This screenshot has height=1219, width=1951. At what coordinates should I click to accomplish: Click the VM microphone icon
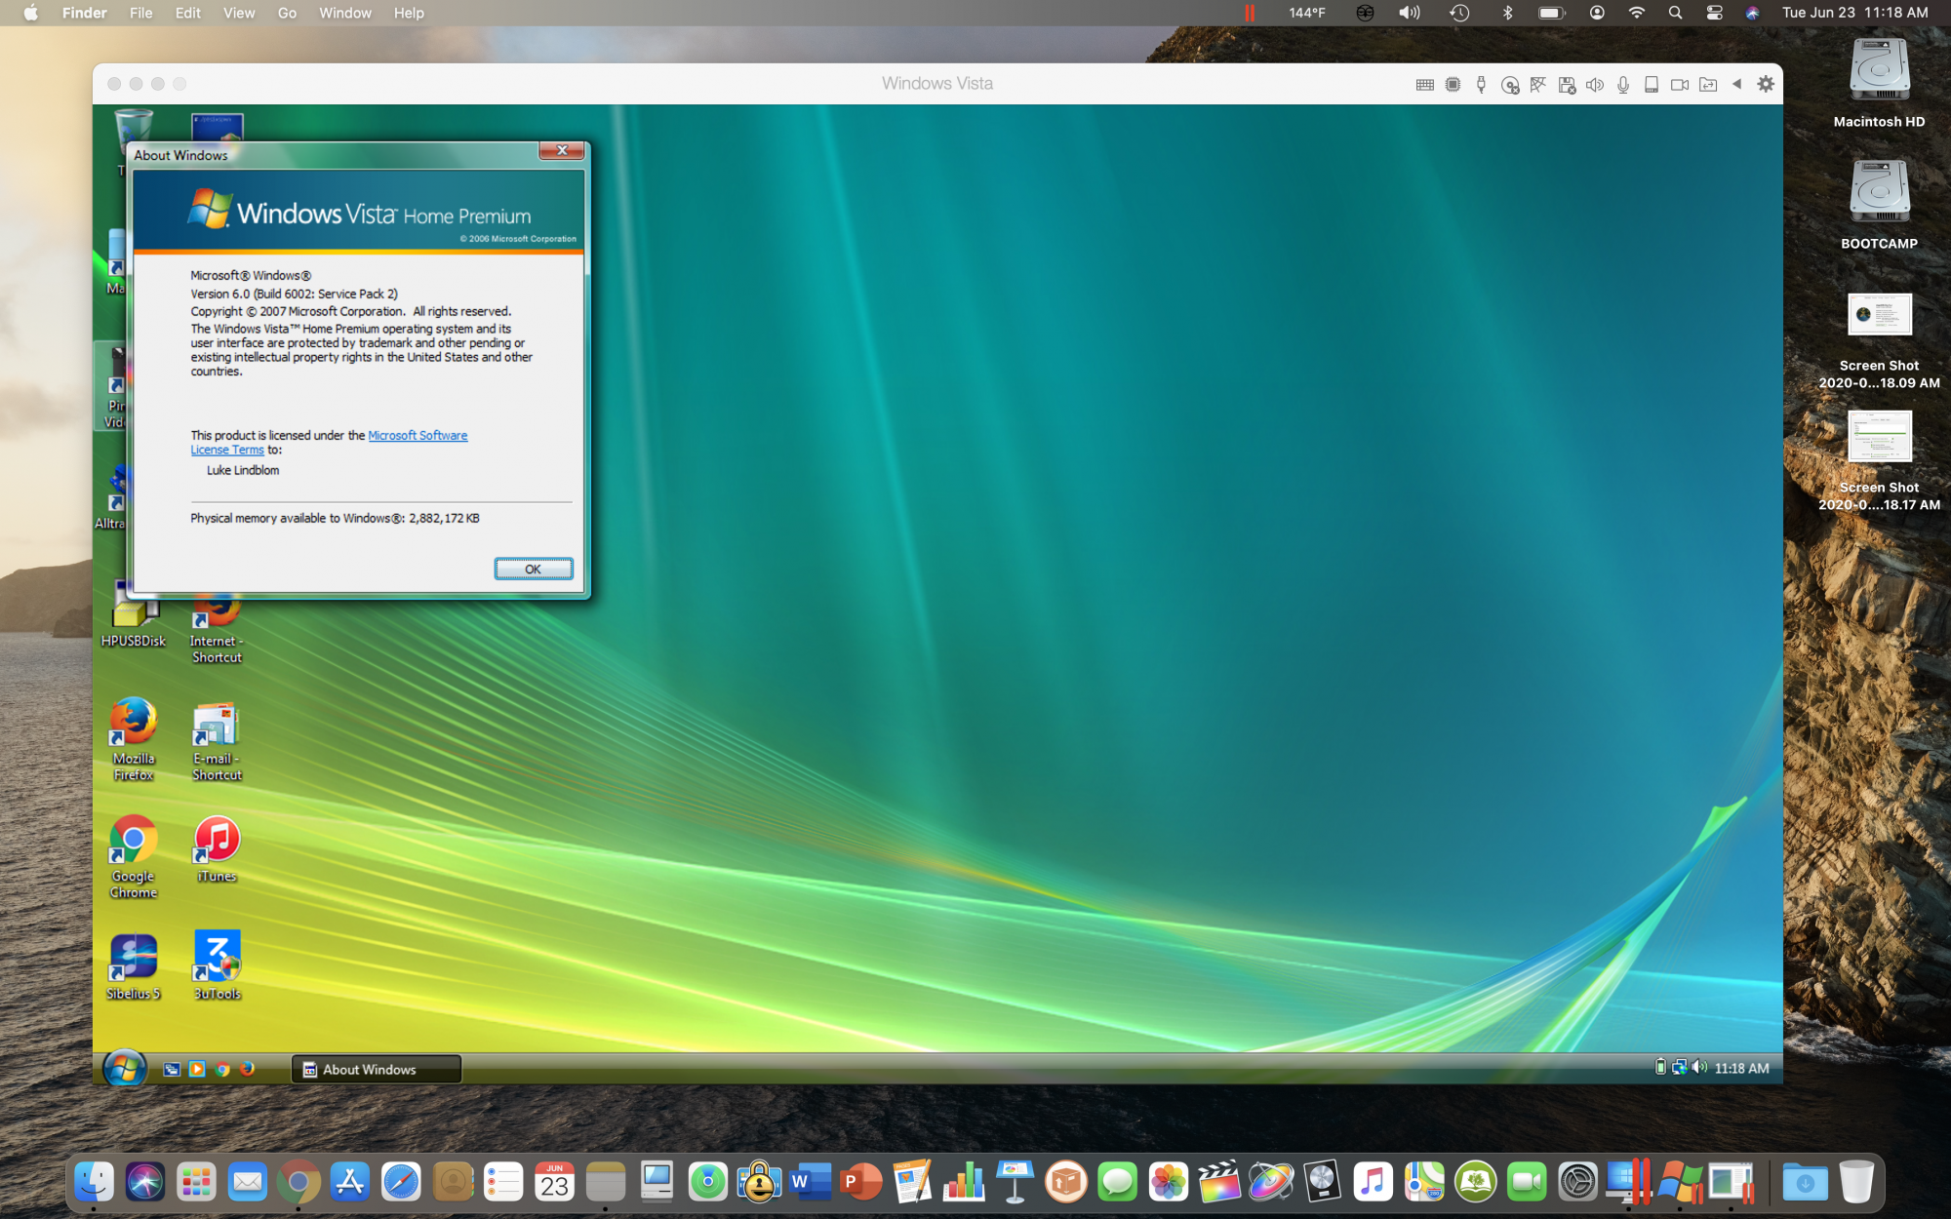1623,85
